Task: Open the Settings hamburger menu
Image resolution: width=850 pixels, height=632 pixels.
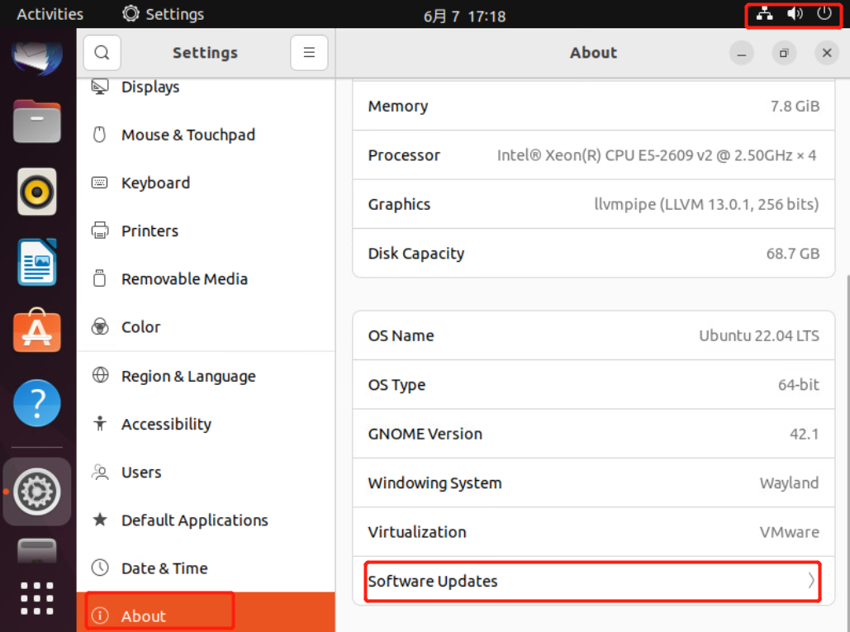Action: [x=309, y=53]
